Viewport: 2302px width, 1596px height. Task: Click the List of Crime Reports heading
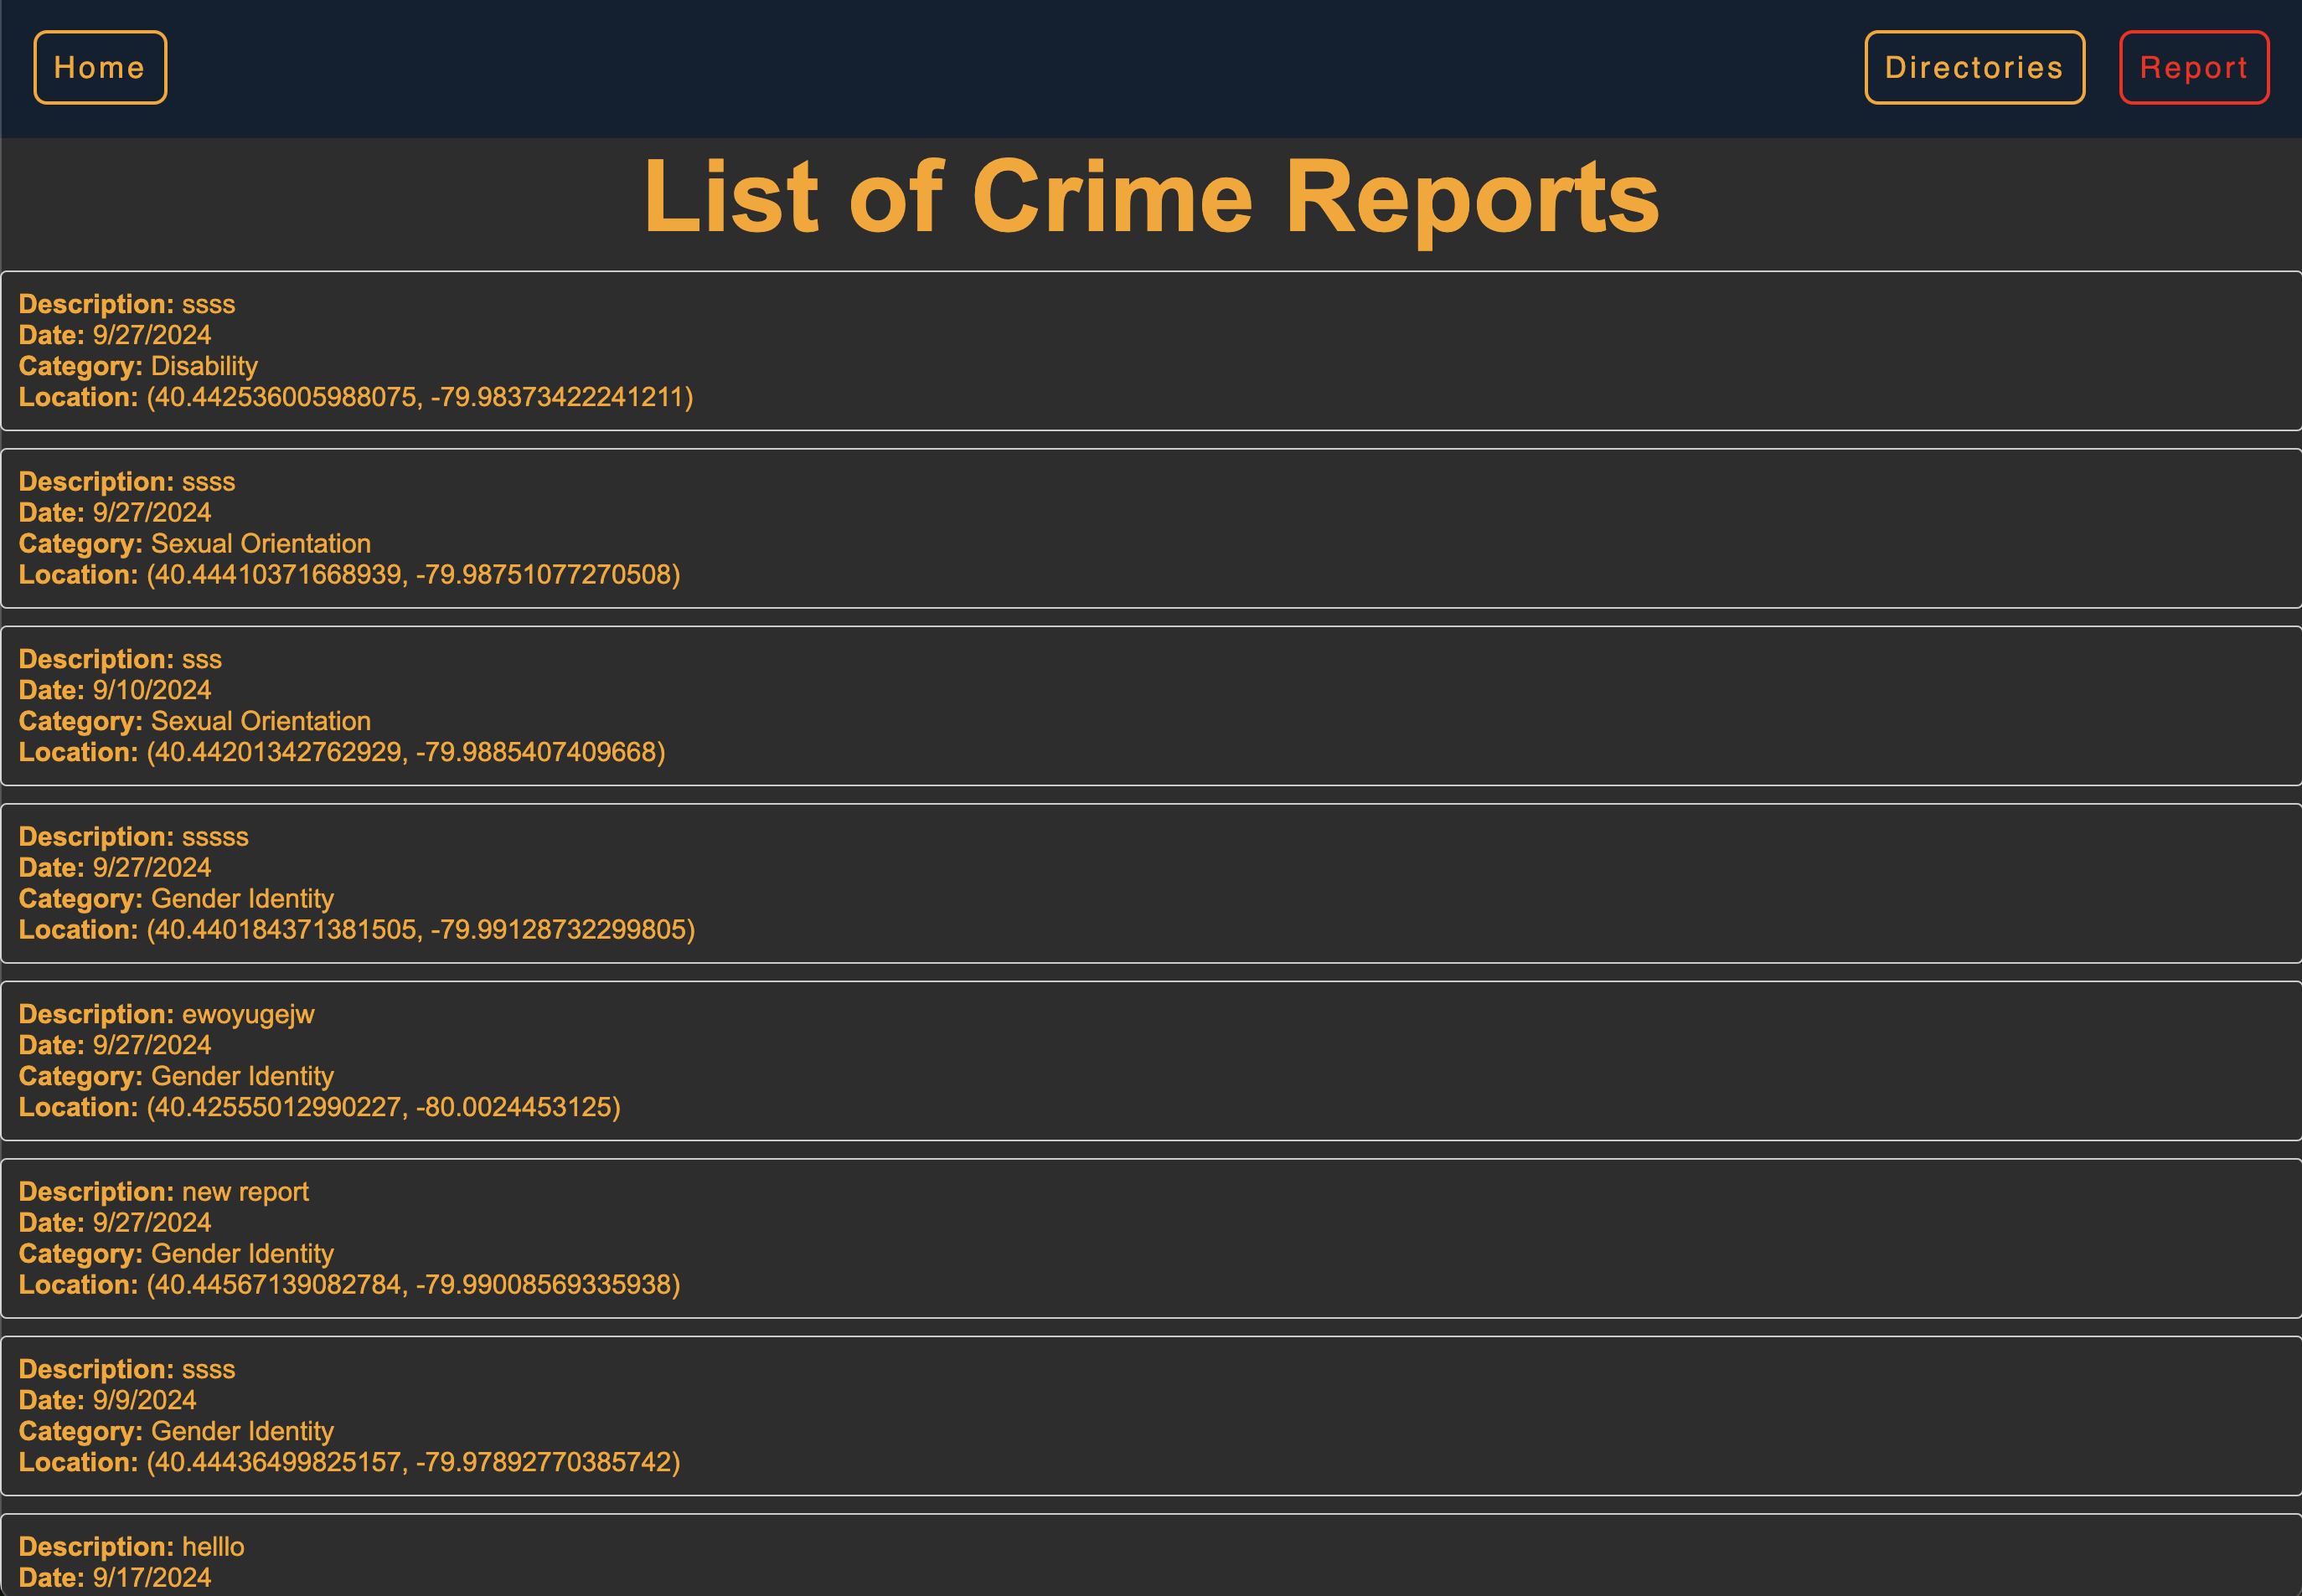(x=1150, y=197)
